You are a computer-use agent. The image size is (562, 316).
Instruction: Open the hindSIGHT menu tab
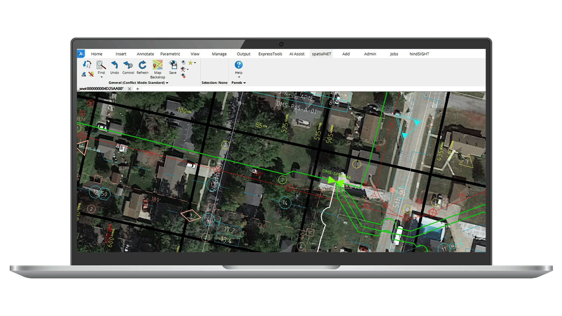tap(419, 54)
